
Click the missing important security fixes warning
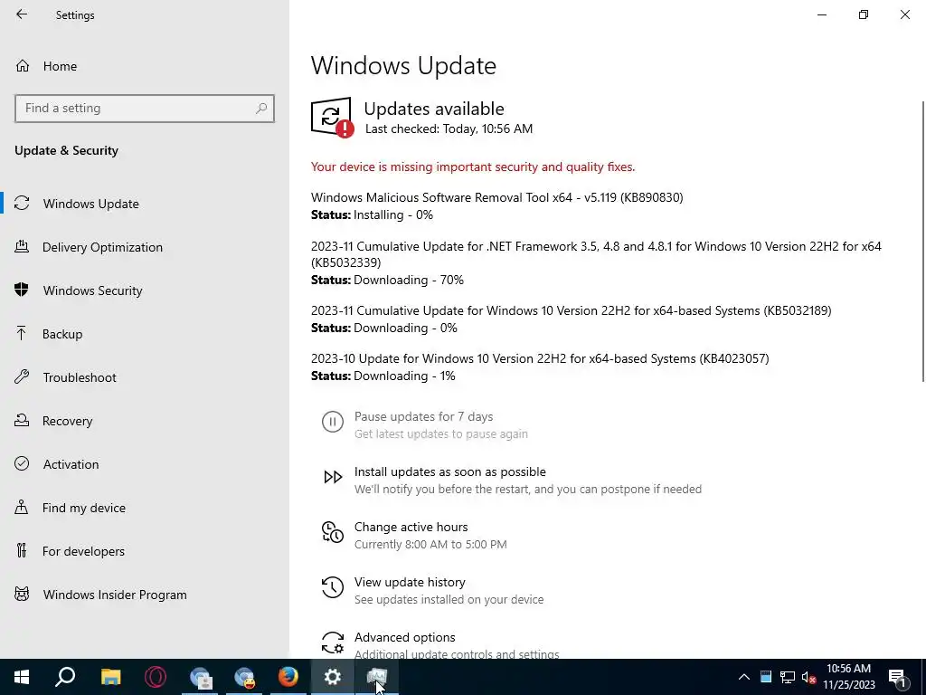coord(473,167)
